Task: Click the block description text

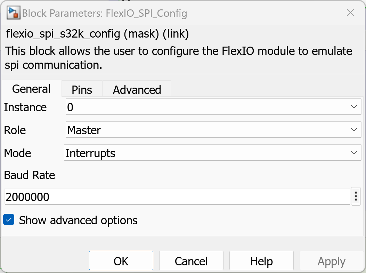Action: tap(179, 58)
